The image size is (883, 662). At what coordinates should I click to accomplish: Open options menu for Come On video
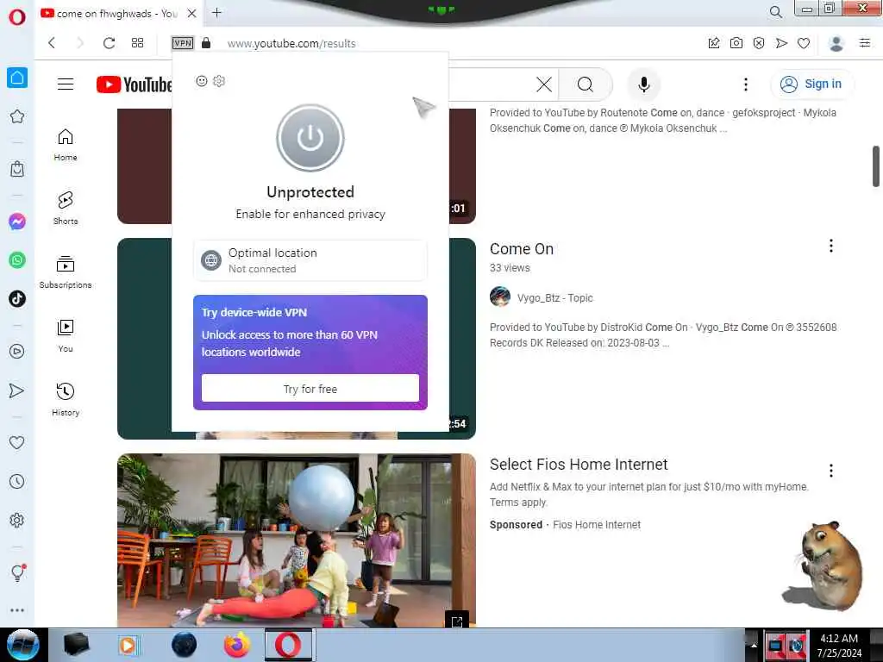point(830,246)
